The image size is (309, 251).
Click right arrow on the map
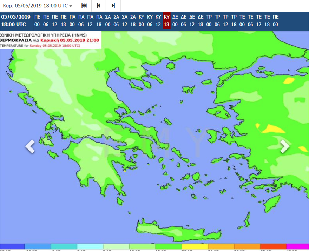(284, 146)
